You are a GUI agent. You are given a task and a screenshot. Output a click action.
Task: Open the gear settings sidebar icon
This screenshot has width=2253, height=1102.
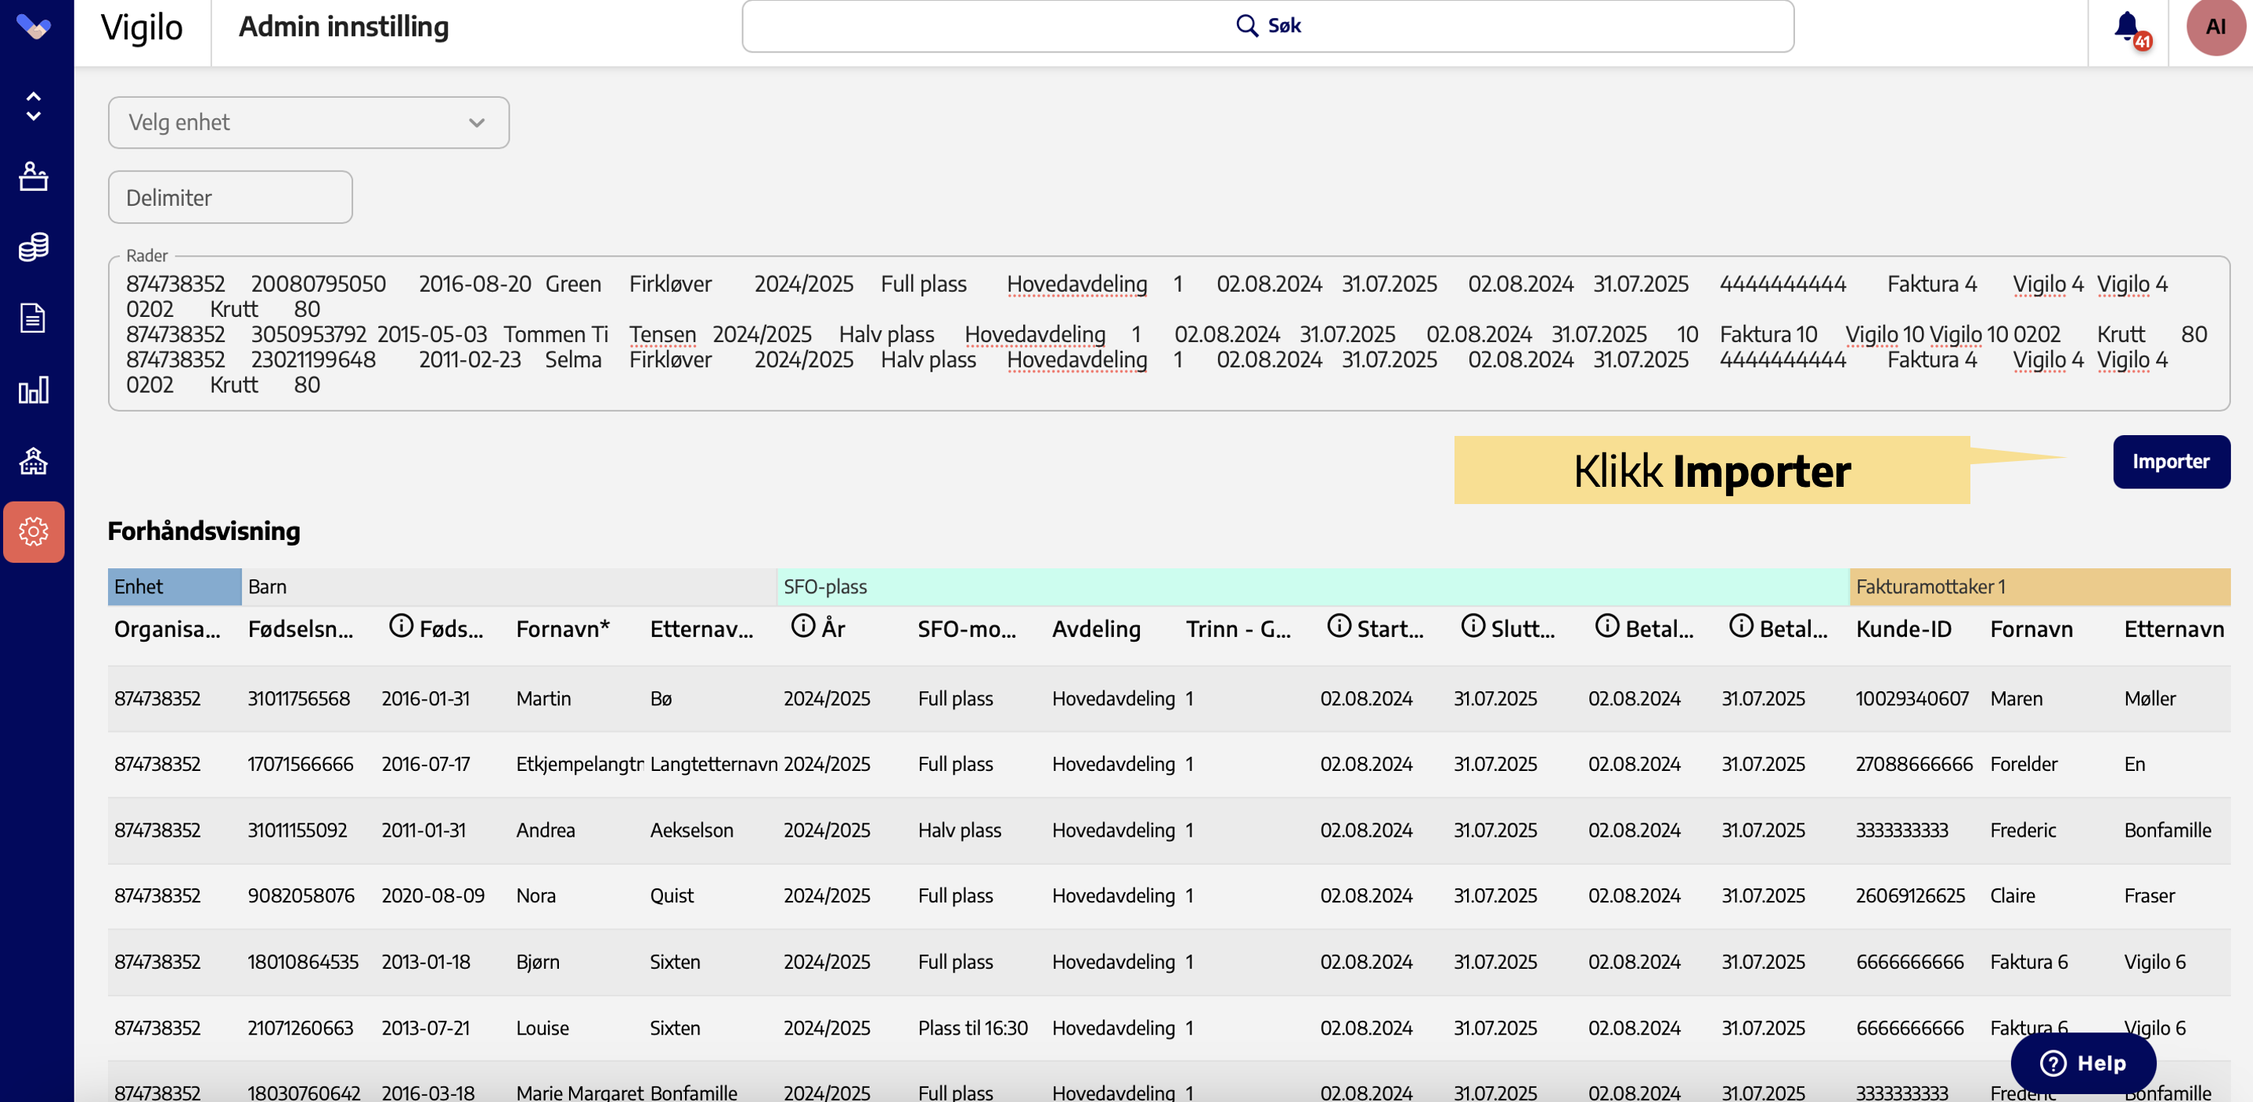pos(33,531)
